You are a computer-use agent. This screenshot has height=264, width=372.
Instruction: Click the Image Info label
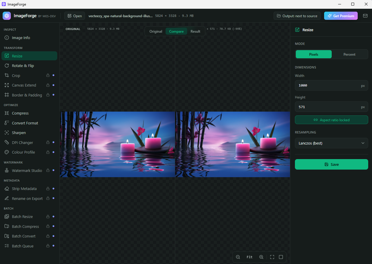(x=21, y=38)
